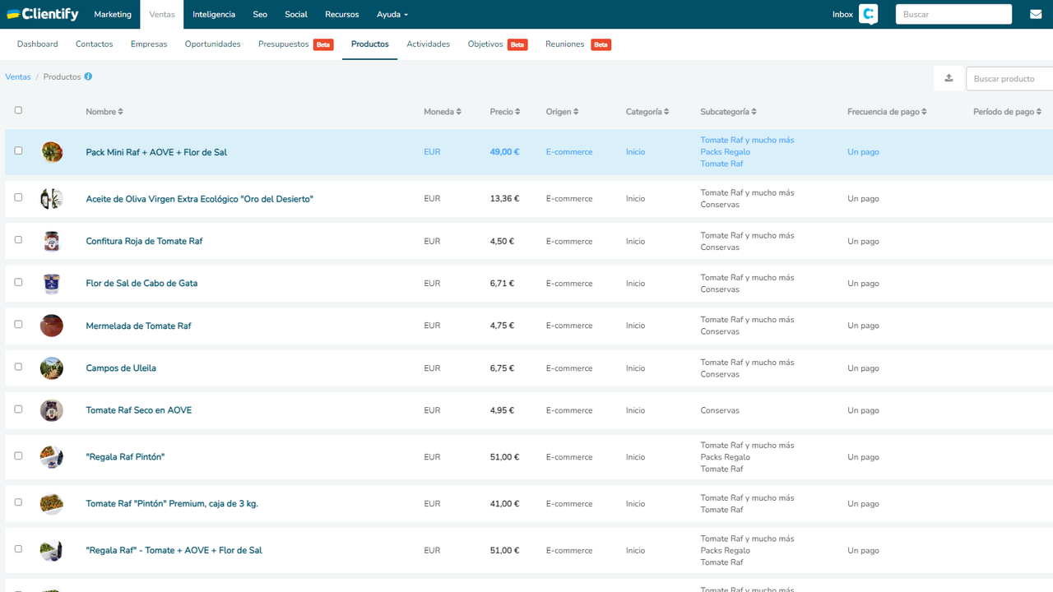Click the upload products icon

(949, 78)
